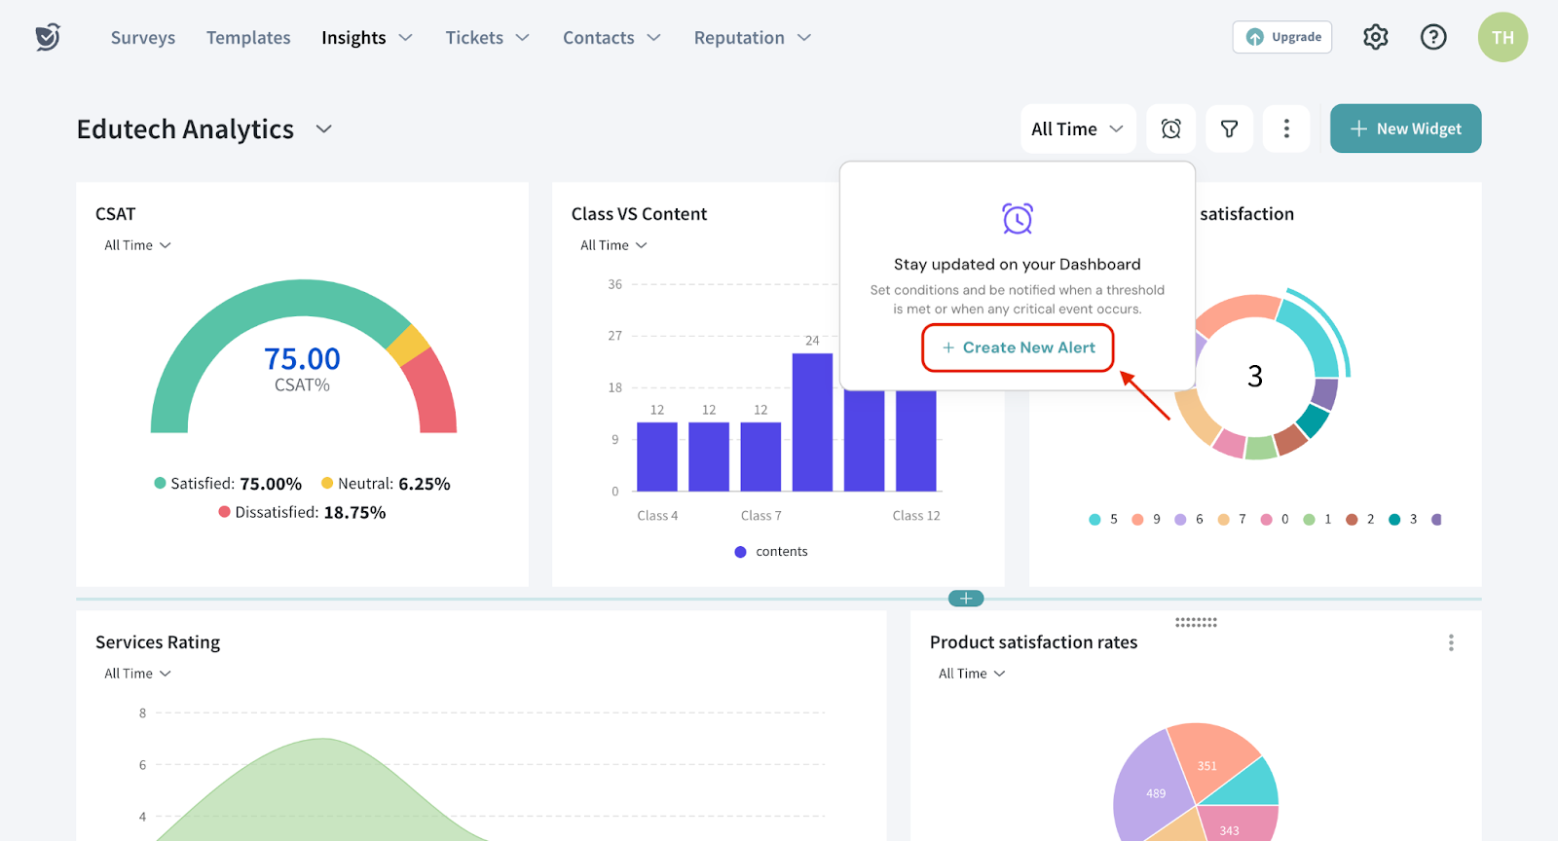
Task: Open the help question mark icon
Action: tap(1433, 37)
